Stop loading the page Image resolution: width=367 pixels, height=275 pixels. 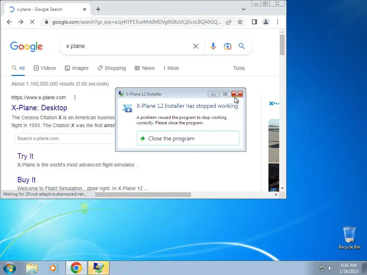tap(32, 22)
